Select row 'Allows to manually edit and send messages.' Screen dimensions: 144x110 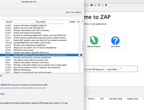(41, 72)
